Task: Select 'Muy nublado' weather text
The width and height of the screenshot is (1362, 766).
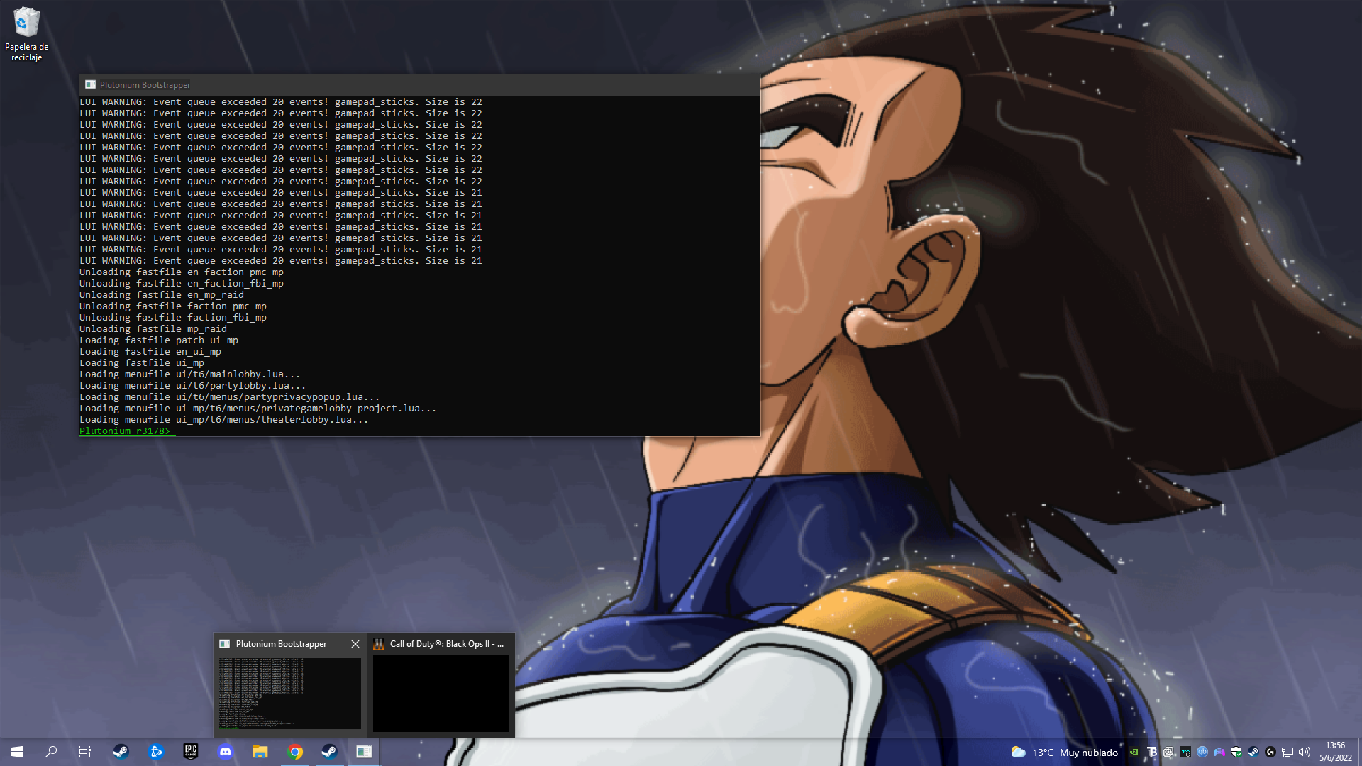Action: 1089,753
